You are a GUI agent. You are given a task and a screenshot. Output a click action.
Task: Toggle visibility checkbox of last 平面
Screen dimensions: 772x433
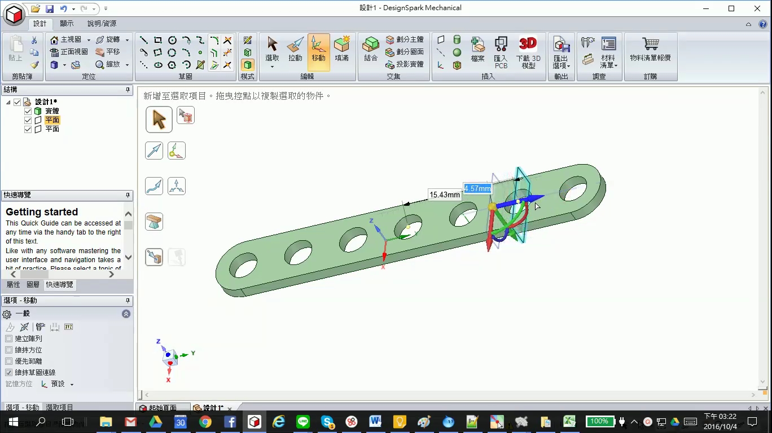[x=28, y=129]
